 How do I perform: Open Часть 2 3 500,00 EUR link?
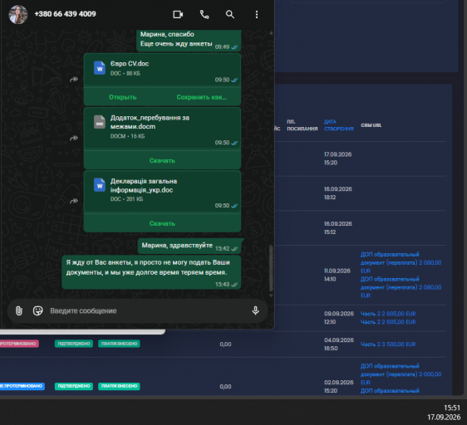tap(388, 344)
